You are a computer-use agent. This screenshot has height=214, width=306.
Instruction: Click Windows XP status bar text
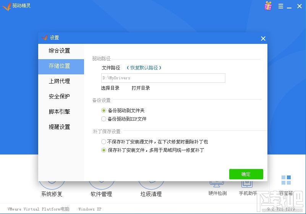pos(90,209)
